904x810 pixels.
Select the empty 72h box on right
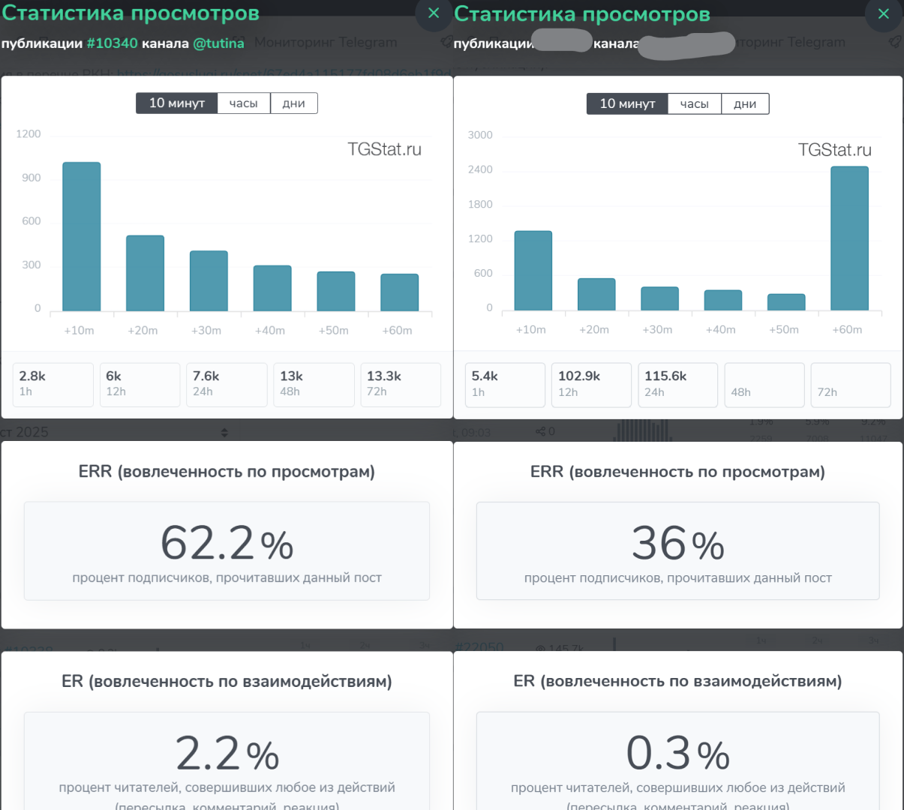point(851,385)
